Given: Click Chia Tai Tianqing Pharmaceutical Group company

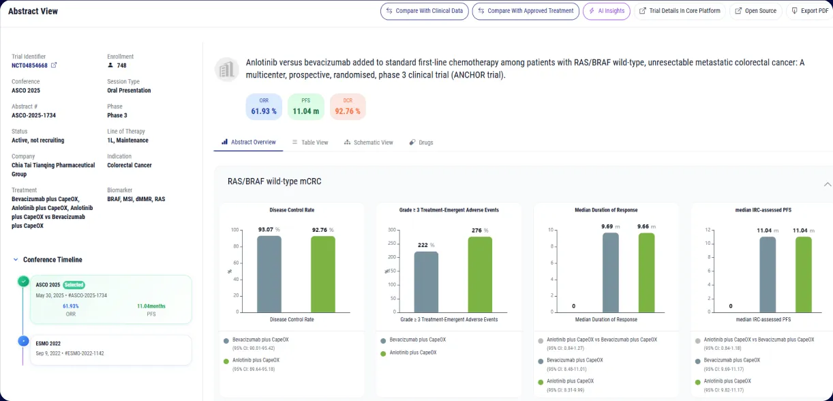Looking at the screenshot, I should pyautogui.click(x=53, y=170).
